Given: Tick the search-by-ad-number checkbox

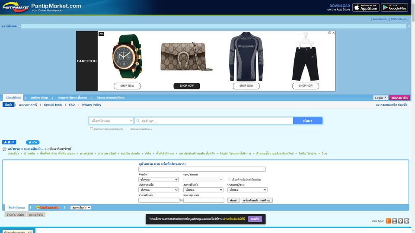Looking at the screenshot, I should click(x=91, y=129).
